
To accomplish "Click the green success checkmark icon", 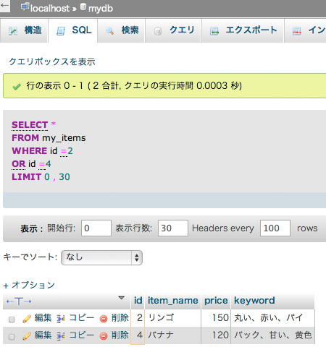I will point(17,87).
